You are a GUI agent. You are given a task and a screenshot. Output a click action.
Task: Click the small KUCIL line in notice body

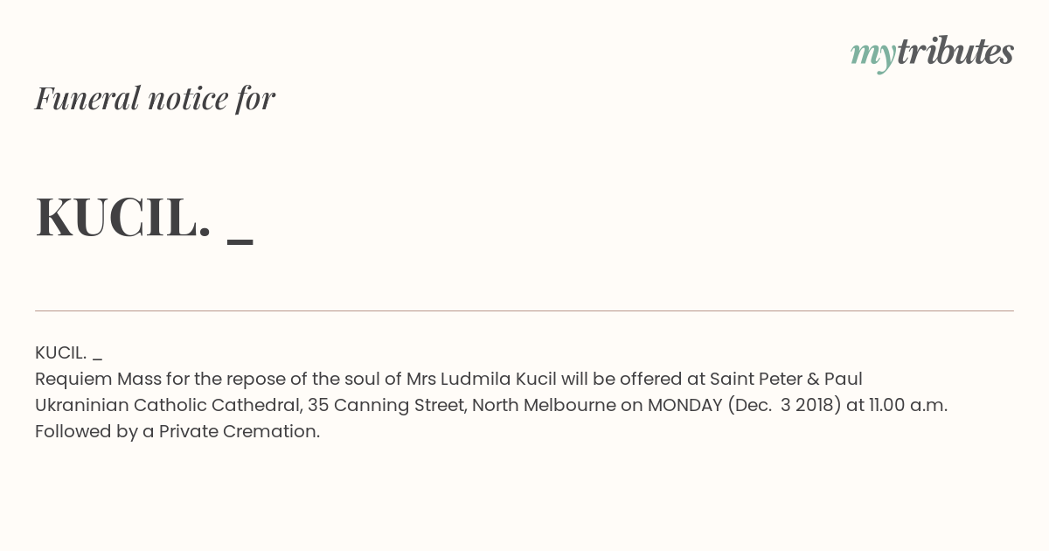68,353
